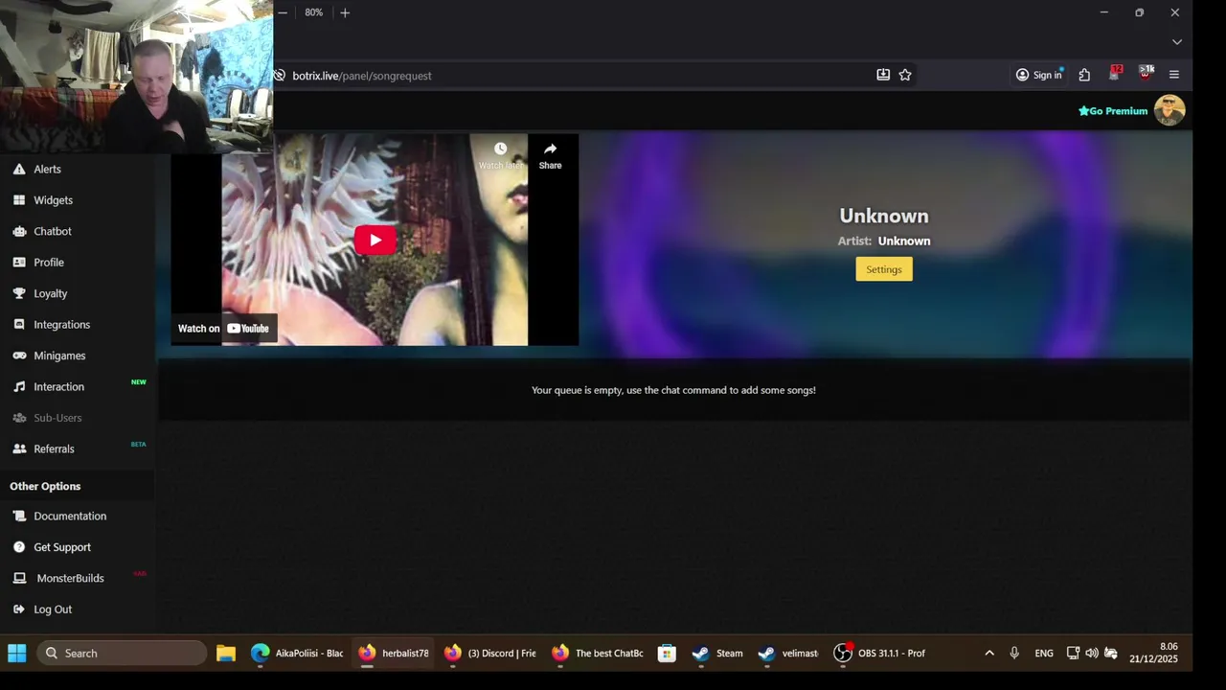Open the clock showing 8.06 21/12/2025

pos(1153,653)
